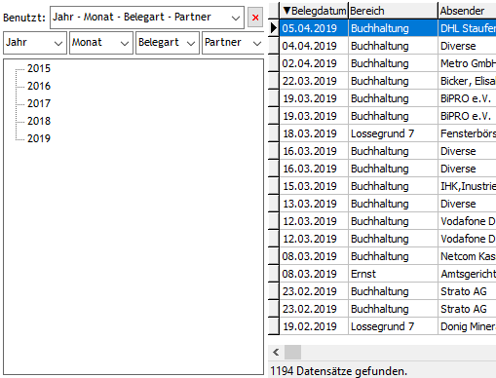Open the Benutzt grouping dropdown
This screenshot has height=378, width=496.
point(236,18)
